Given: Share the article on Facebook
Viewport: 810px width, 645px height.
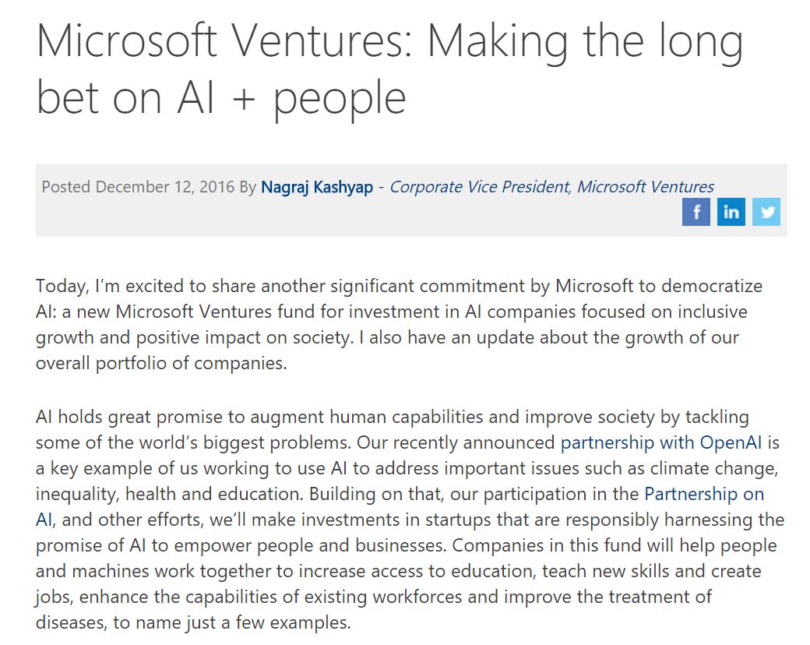Looking at the screenshot, I should [696, 212].
